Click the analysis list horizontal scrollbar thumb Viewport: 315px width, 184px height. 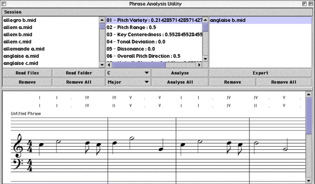pos(139,65)
